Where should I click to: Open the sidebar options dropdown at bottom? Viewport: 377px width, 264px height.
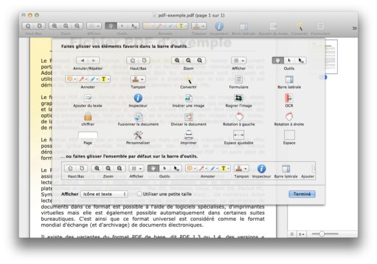pyautogui.click(x=302, y=234)
